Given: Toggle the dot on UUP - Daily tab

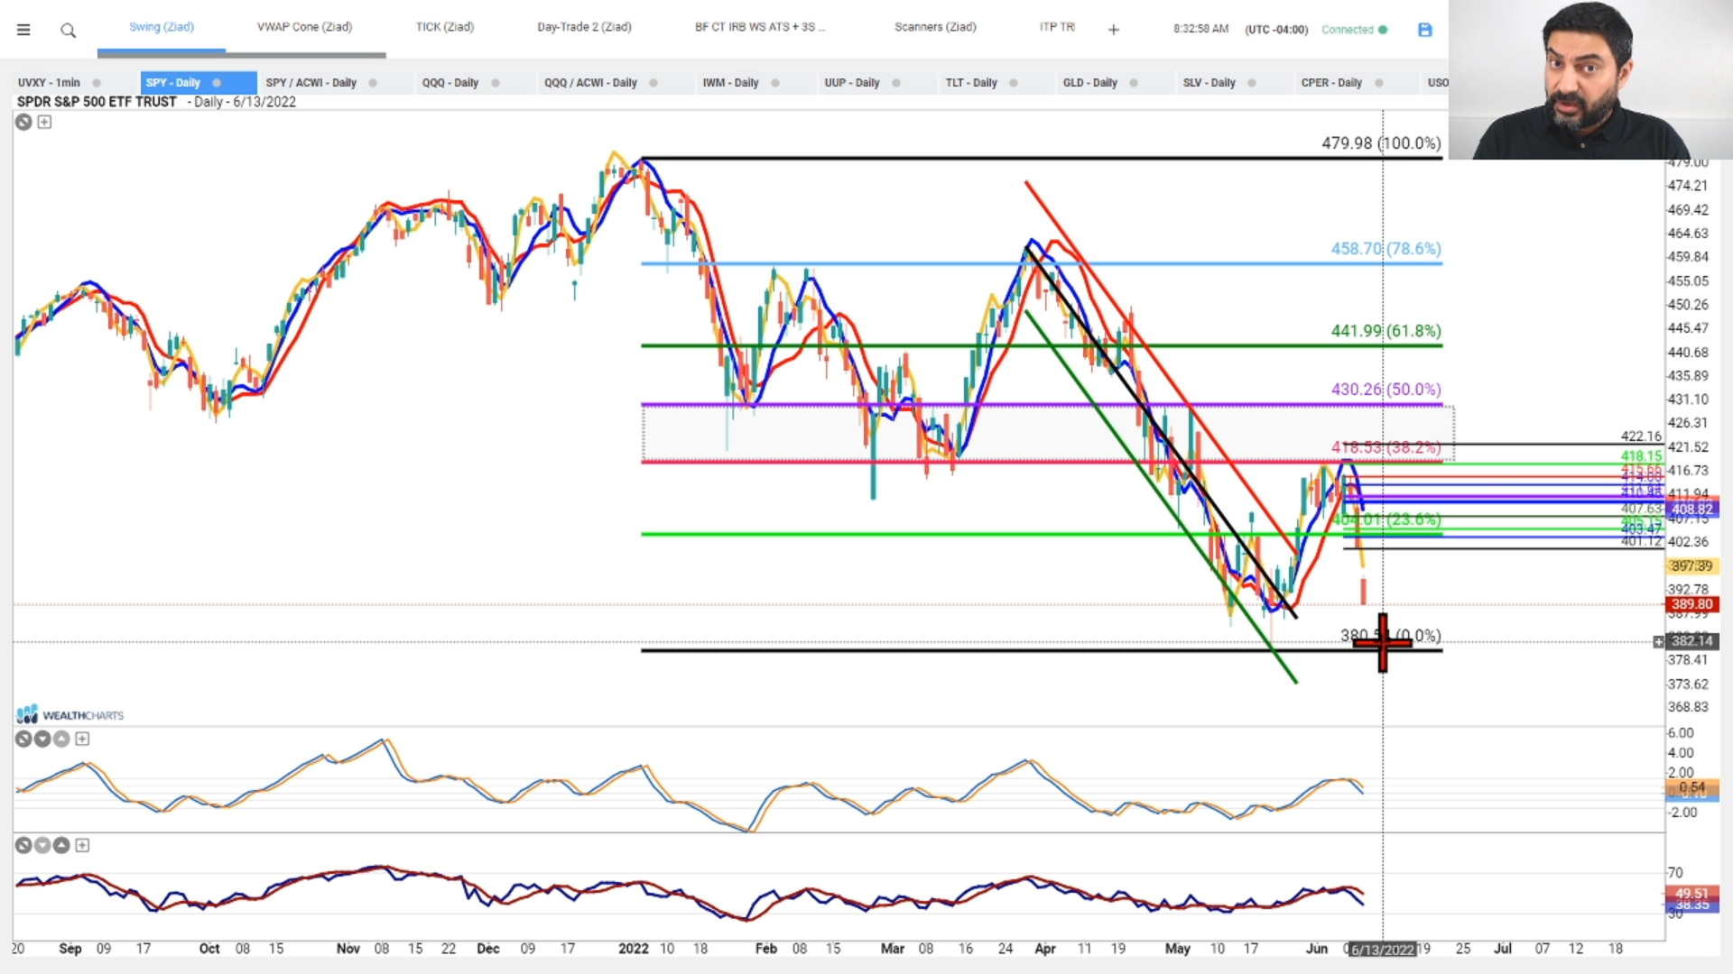Looking at the screenshot, I should click(x=896, y=83).
